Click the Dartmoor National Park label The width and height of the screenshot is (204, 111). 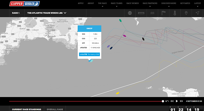pos(63,21)
